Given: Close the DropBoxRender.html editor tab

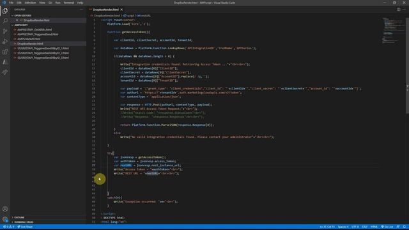Looking at the screenshot, I should [x=121, y=10].
